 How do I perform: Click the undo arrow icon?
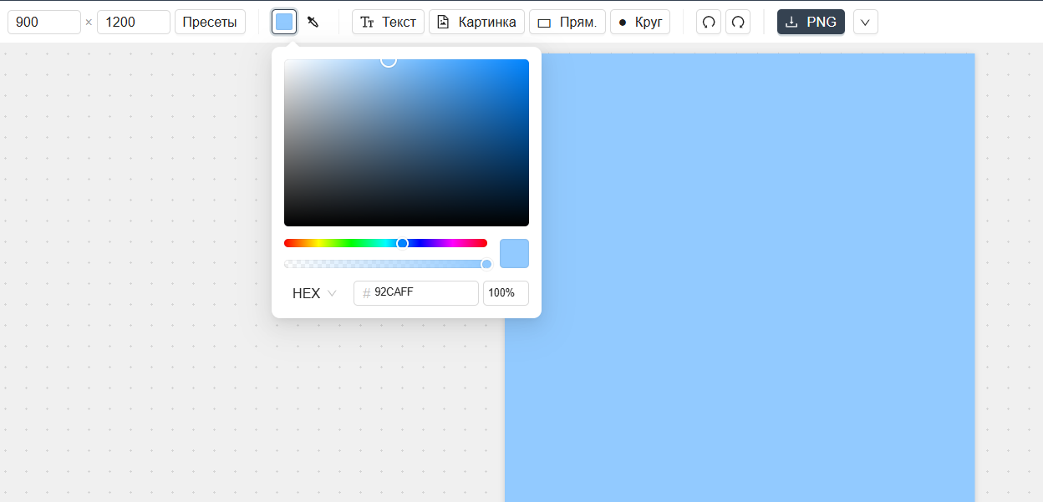[x=709, y=22]
